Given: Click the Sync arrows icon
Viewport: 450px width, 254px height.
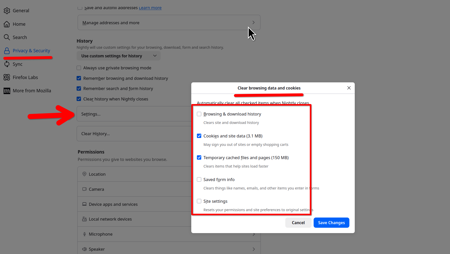Looking at the screenshot, I should [x=7, y=64].
